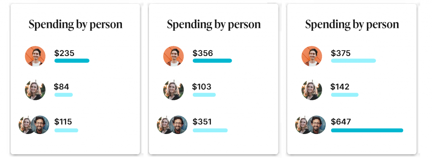Click the orange avatar beside $356
Image resolution: width=432 pixels, height=158 pixels.
click(x=173, y=56)
